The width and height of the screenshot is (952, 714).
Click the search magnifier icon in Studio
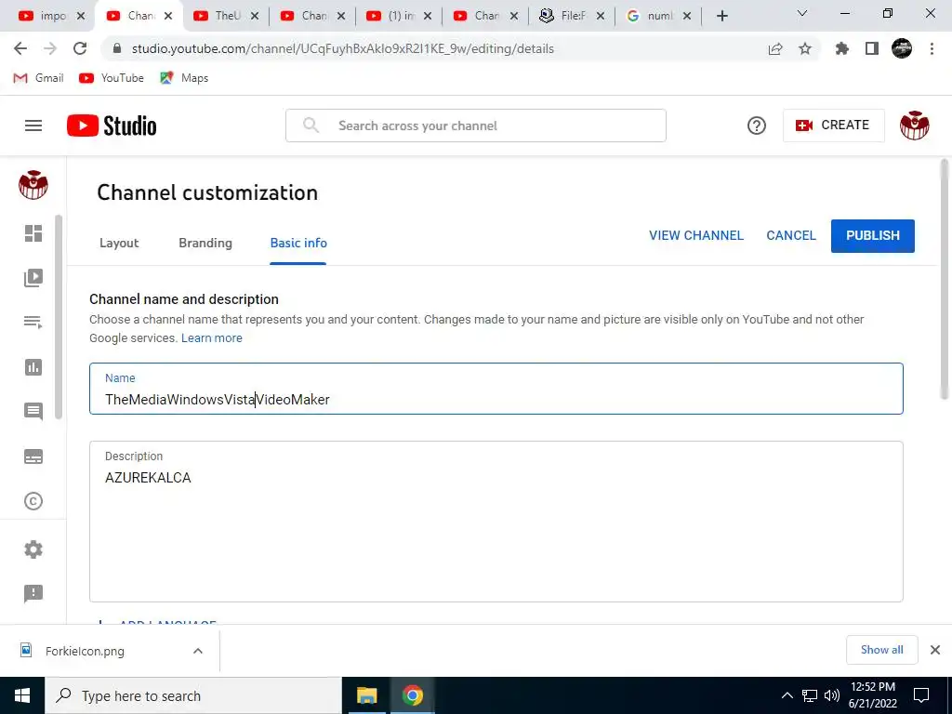click(x=311, y=126)
